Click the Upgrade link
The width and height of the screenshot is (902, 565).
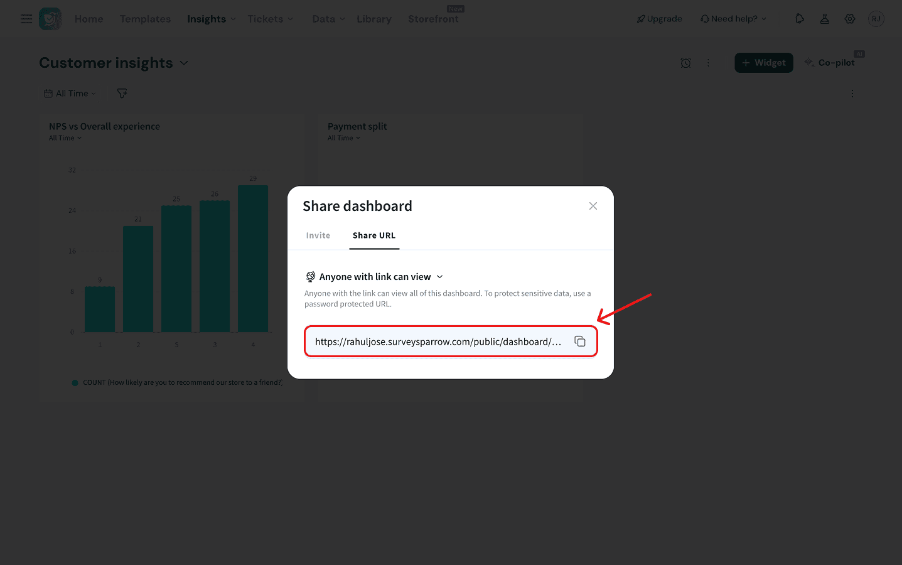[x=659, y=19]
